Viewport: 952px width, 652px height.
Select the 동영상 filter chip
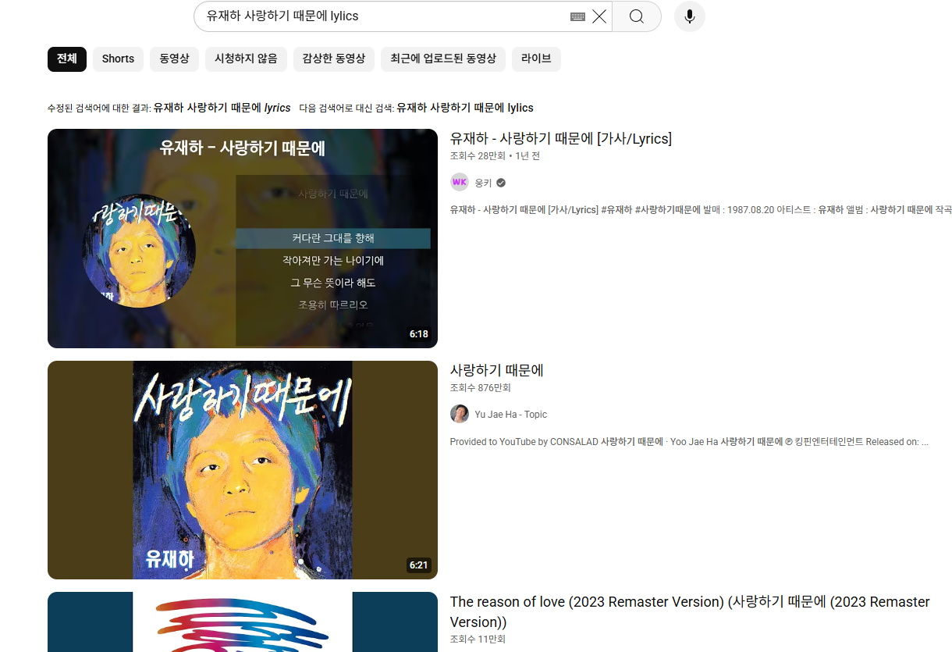point(174,59)
